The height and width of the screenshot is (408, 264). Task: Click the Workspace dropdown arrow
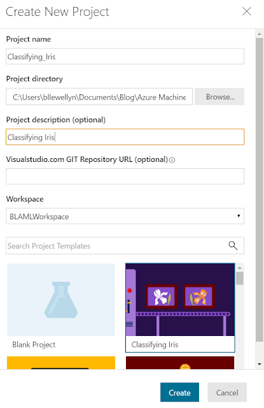[239, 216]
